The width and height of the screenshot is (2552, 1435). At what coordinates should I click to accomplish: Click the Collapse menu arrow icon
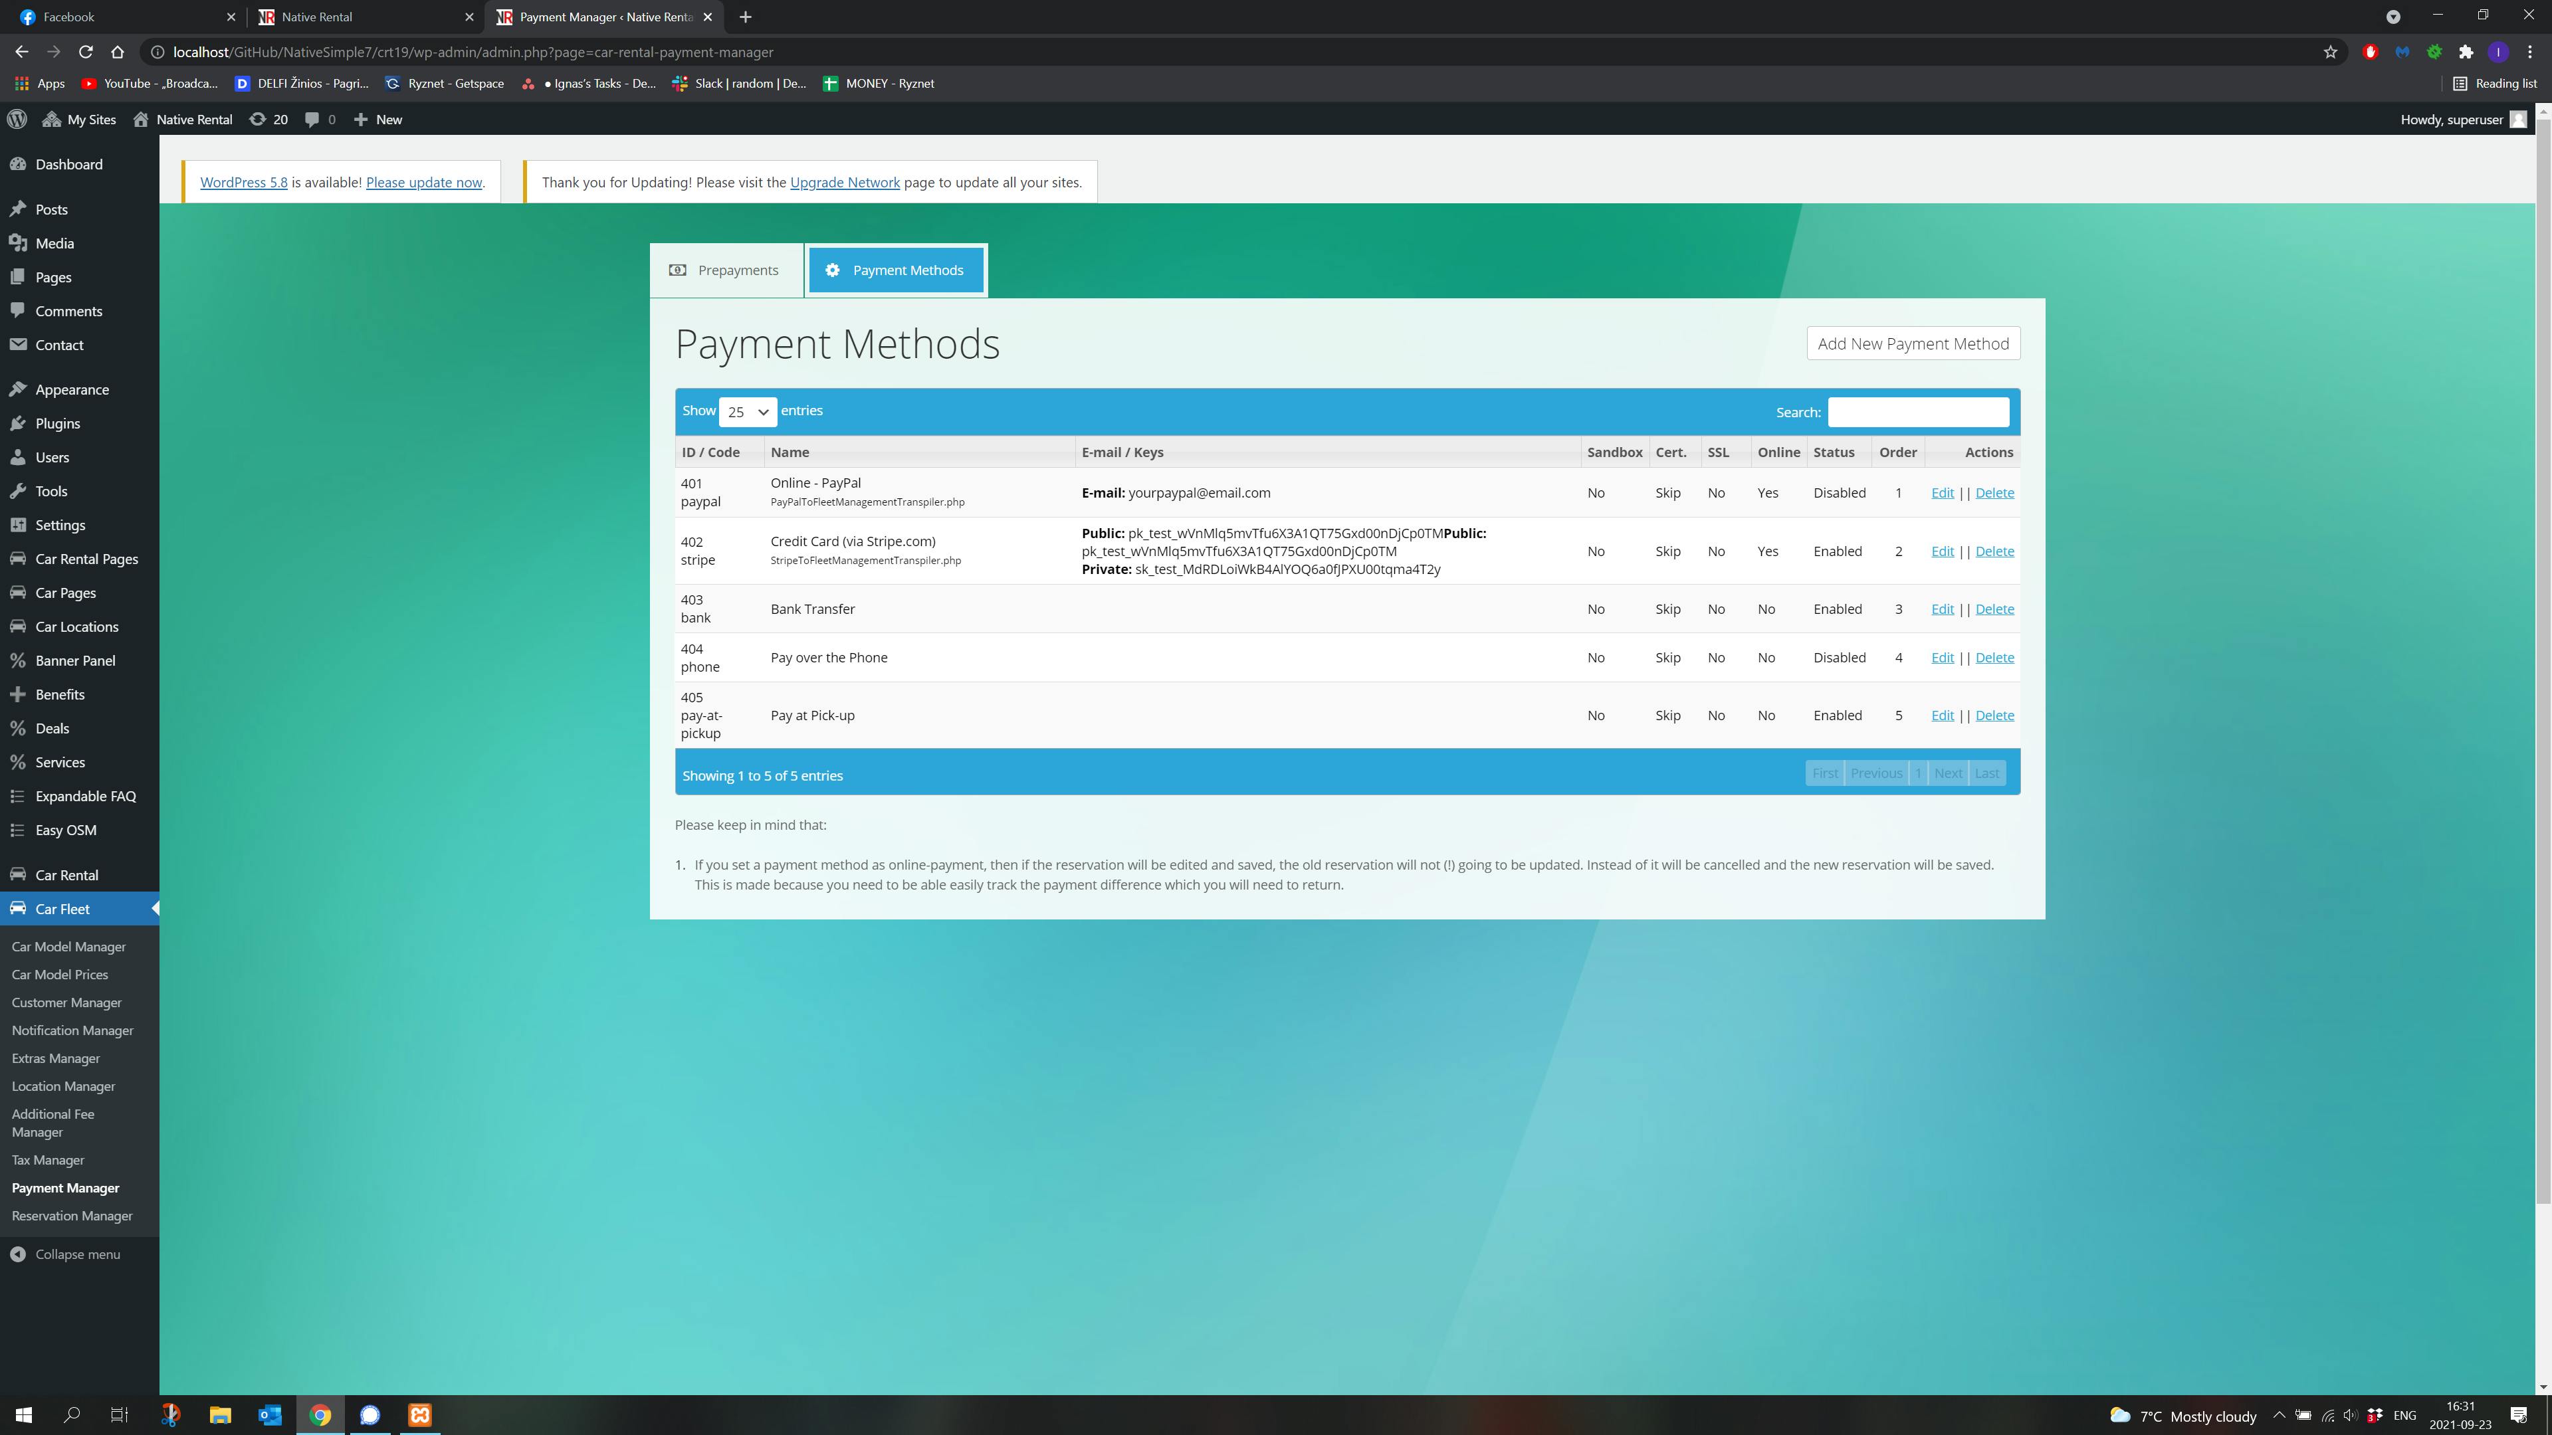[x=18, y=1254]
